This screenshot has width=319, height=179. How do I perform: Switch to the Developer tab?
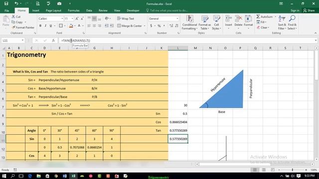(x=133, y=10)
